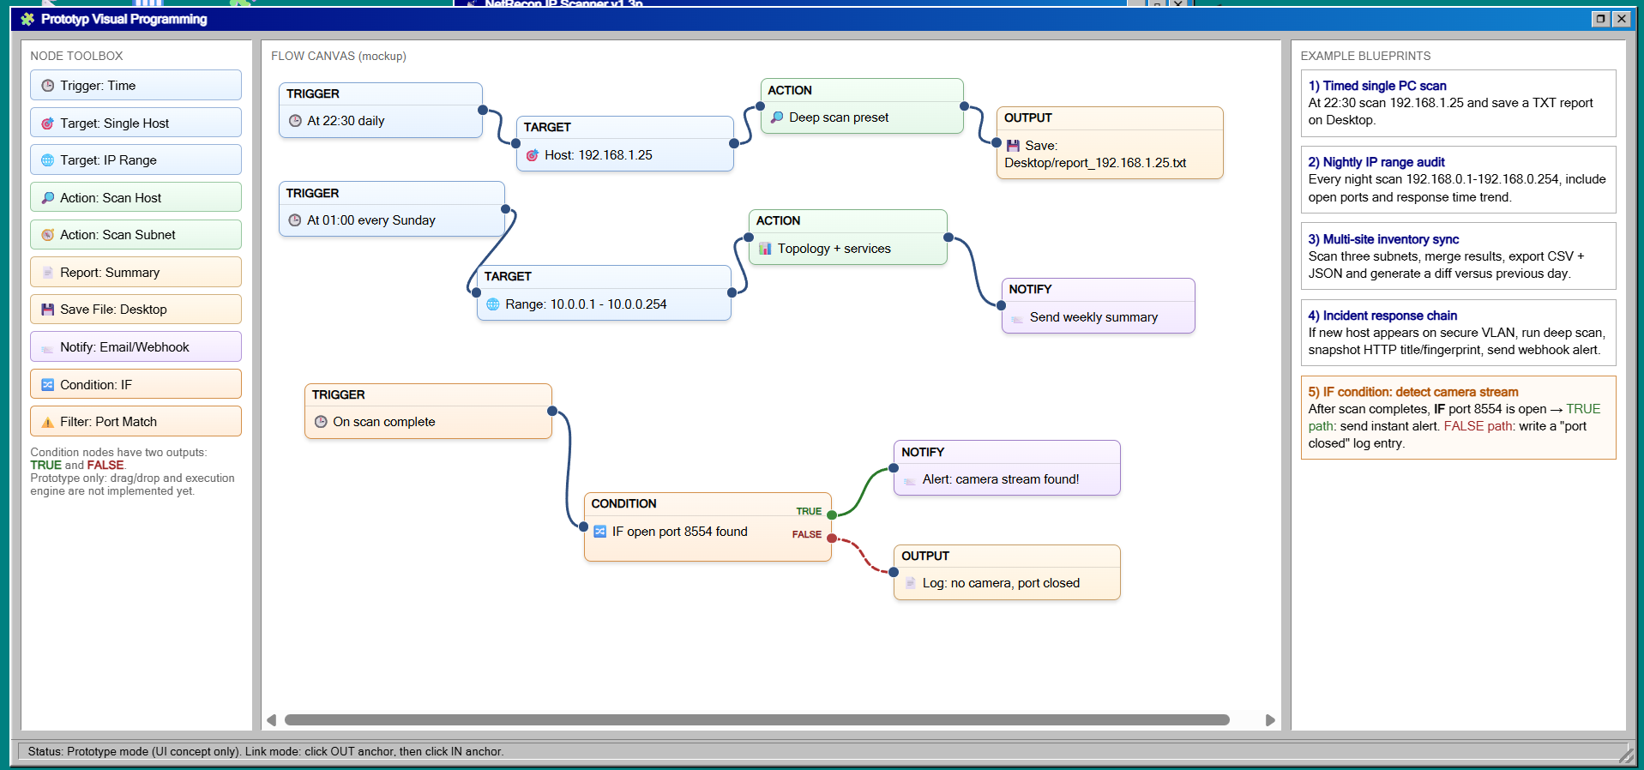
Task: Add an Action: Scan Subnet node
Action: 135,235
